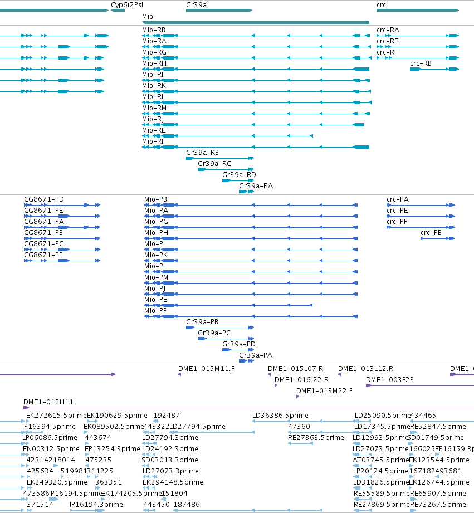Screen dimensions: 474x513
Task: Select the Gr39a-PC protein label
Action: tap(214, 333)
